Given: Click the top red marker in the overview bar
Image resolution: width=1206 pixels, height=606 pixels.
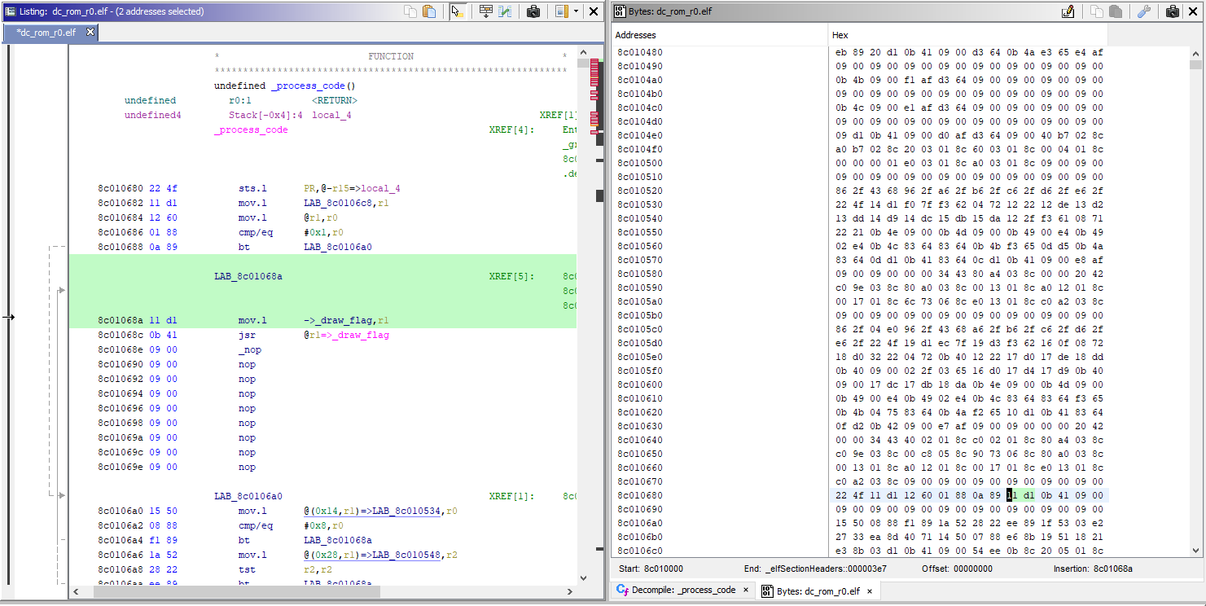Looking at the screenshot, I should click(x=594, y=62).
